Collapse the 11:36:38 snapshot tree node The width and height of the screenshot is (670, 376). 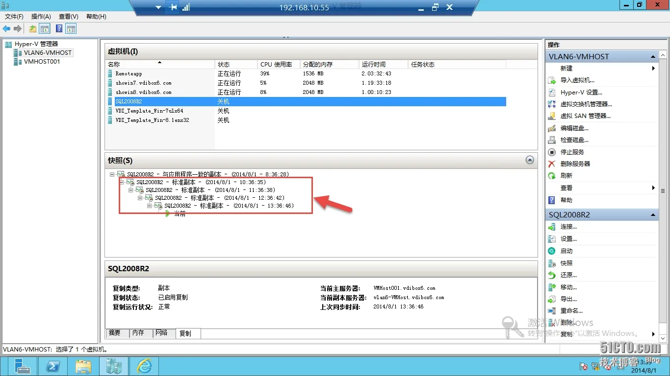coord(131,190)
